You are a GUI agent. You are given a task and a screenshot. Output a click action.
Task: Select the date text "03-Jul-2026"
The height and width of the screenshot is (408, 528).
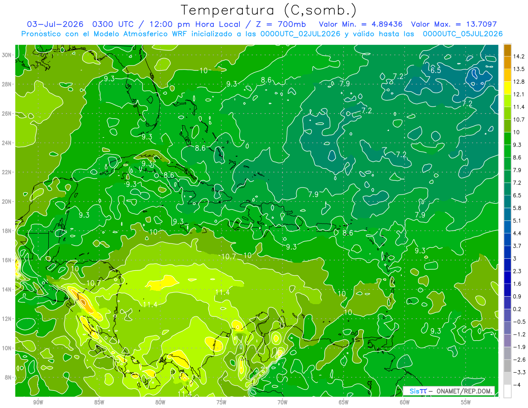click(x=55, y=24)
